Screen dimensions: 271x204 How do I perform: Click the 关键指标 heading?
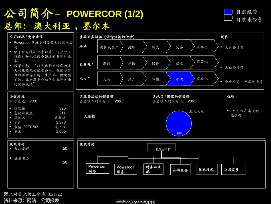tap(17, 96)
